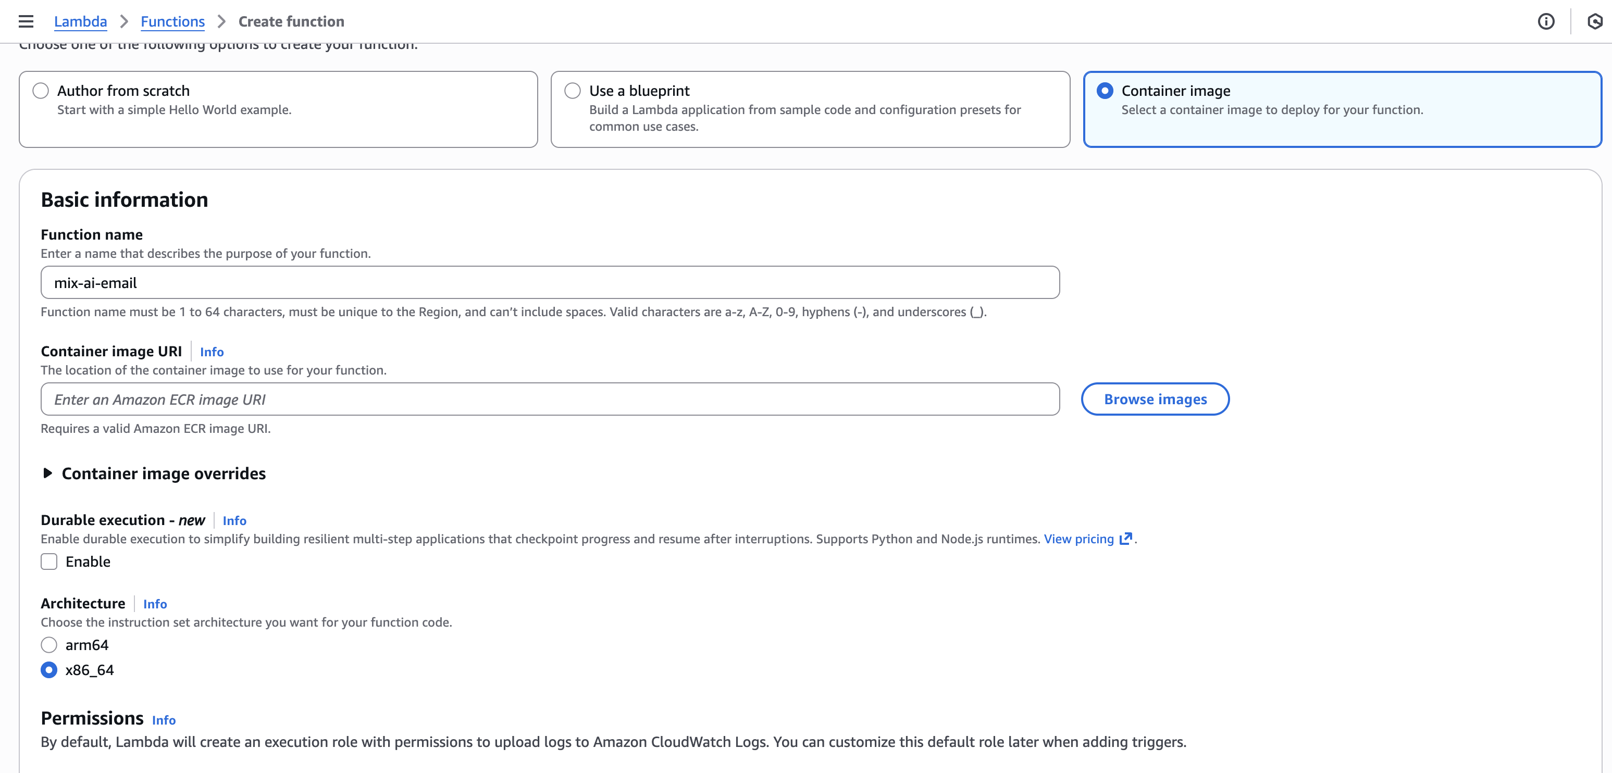
Task: Select the x86_64 architecture
Action: tap(49, 670)
